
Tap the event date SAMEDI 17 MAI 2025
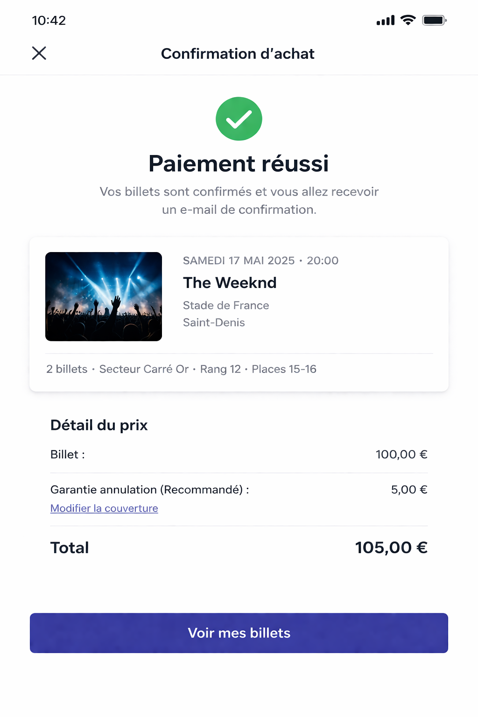coord(239,260)
